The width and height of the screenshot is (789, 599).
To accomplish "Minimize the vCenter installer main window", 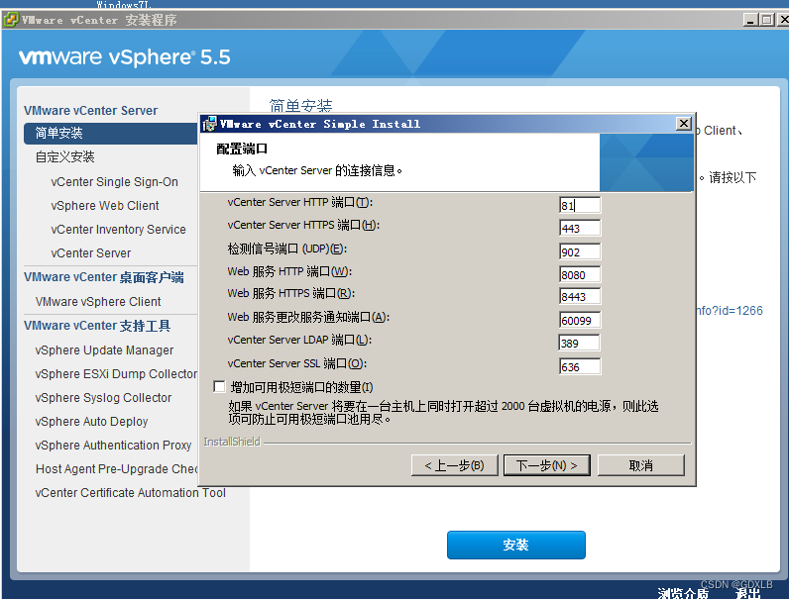I will [750, 20].
